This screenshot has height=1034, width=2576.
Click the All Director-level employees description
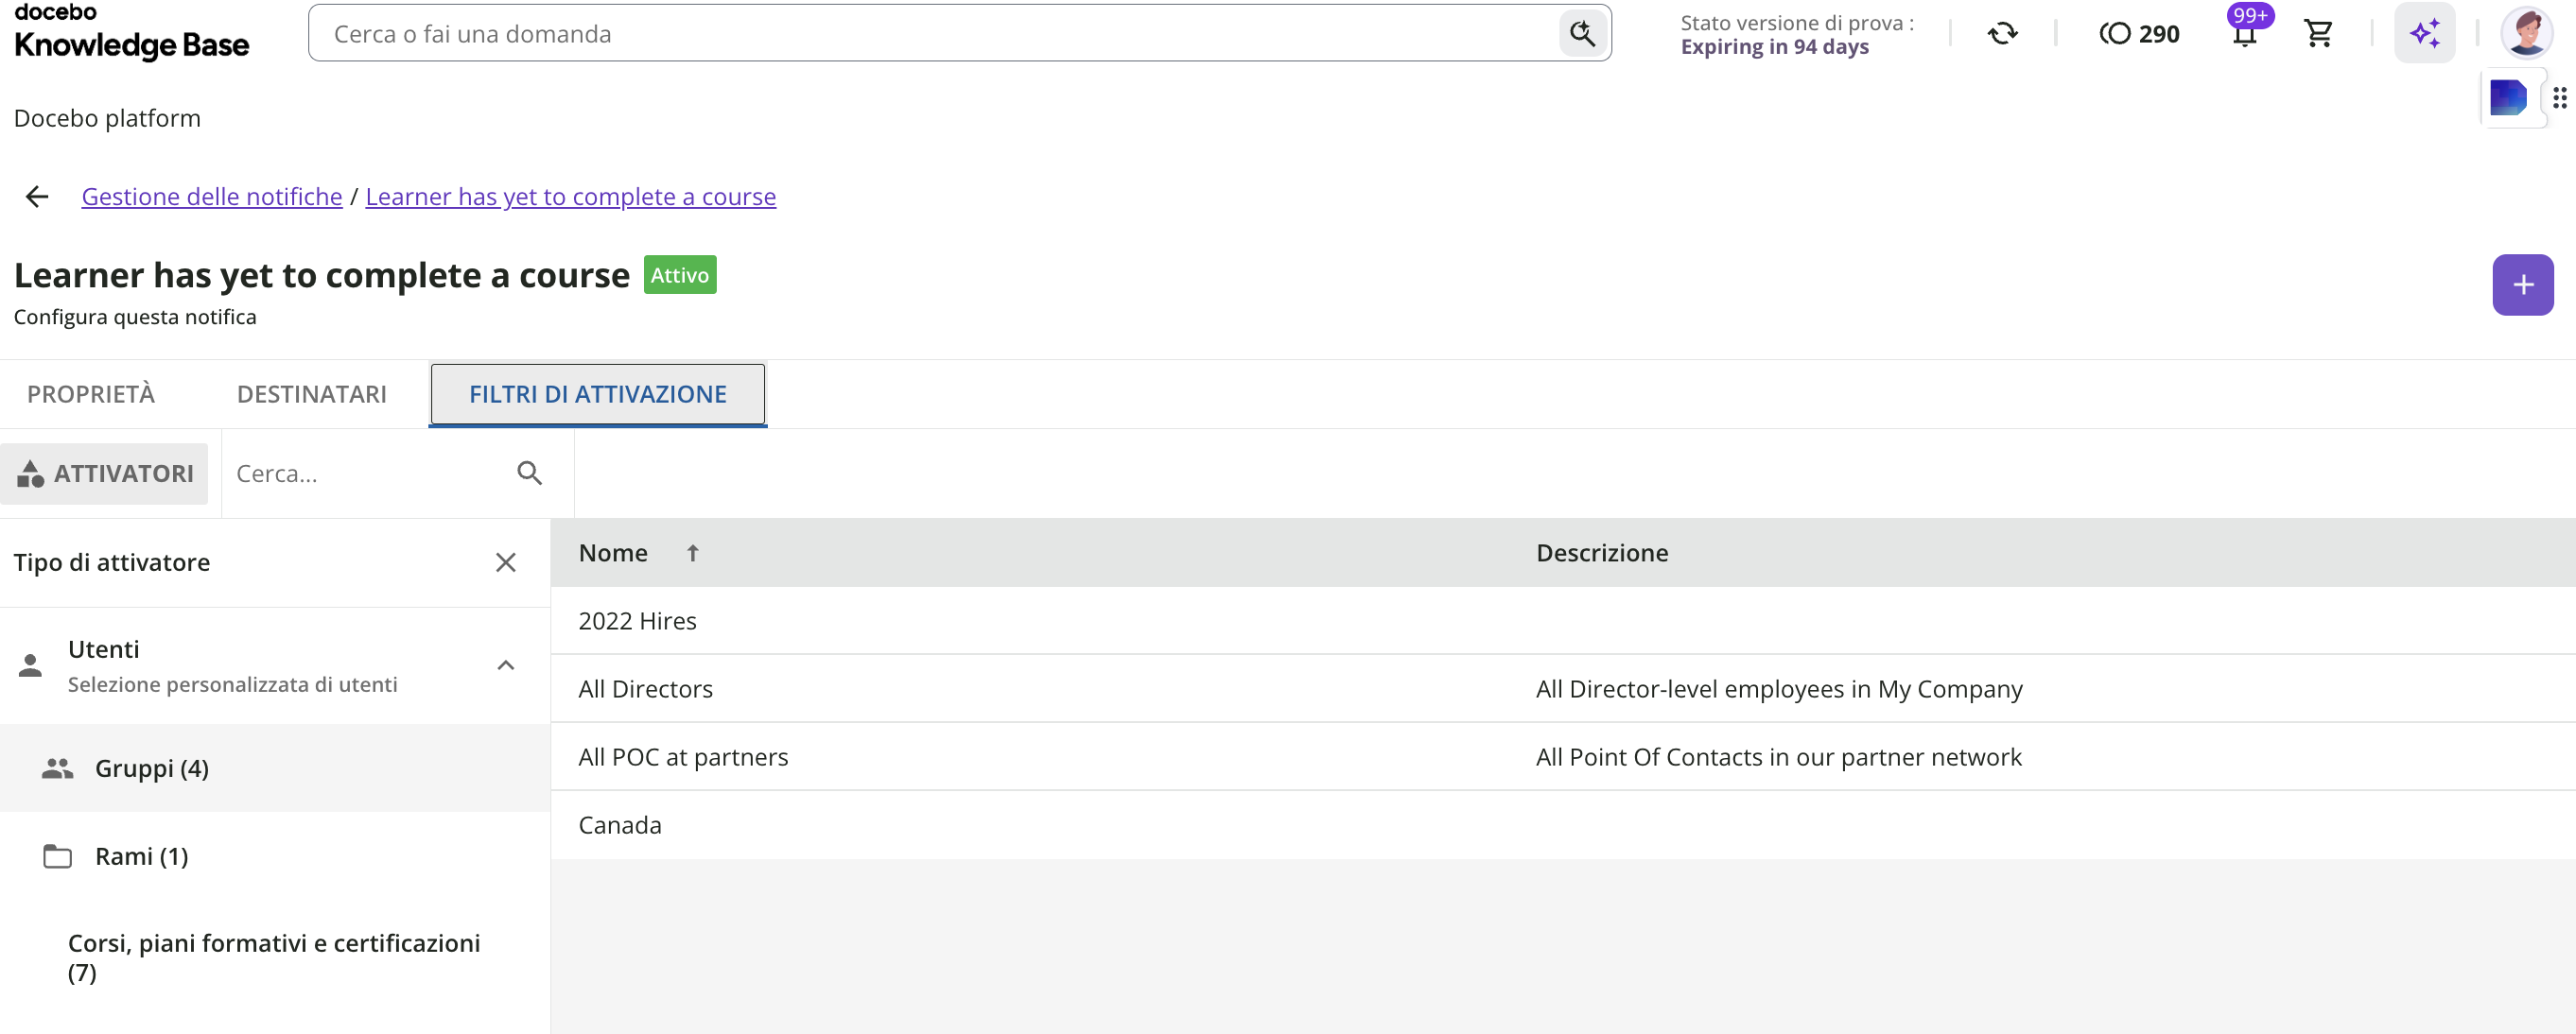(1779, 689)
